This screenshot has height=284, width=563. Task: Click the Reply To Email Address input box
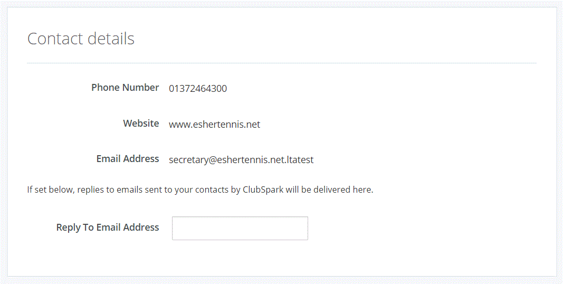240,228
